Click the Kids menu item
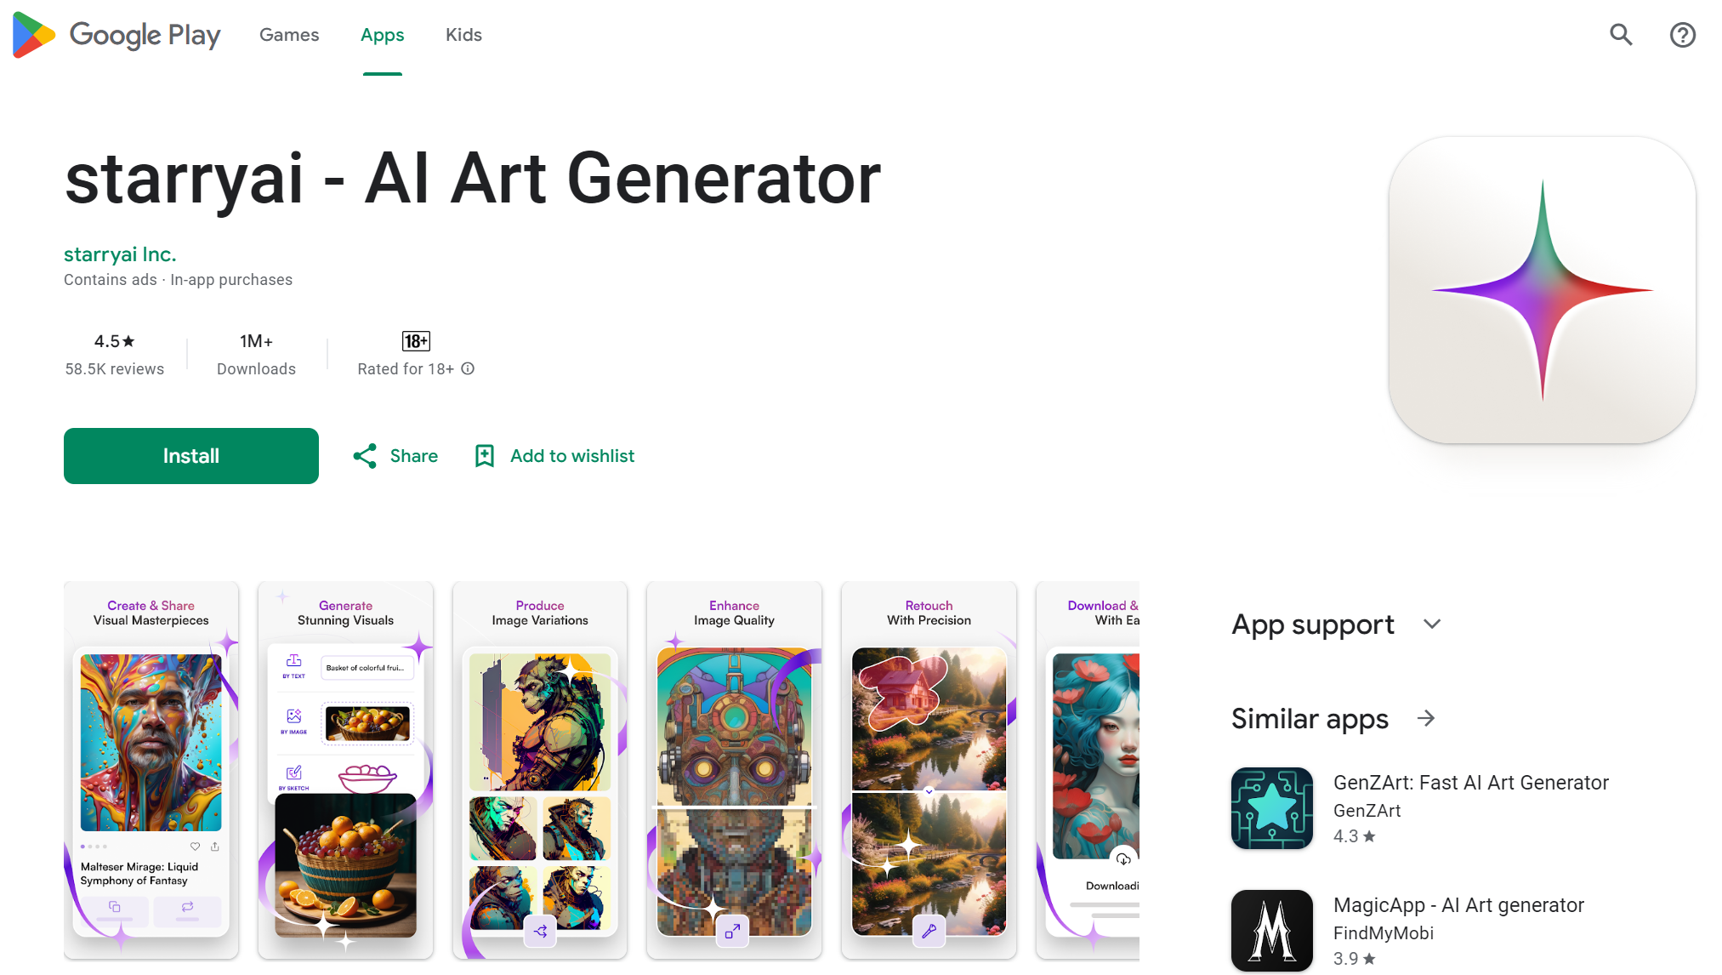This screenshot has height=975, width=1722. pyautogui.click(x=463, y=34)
